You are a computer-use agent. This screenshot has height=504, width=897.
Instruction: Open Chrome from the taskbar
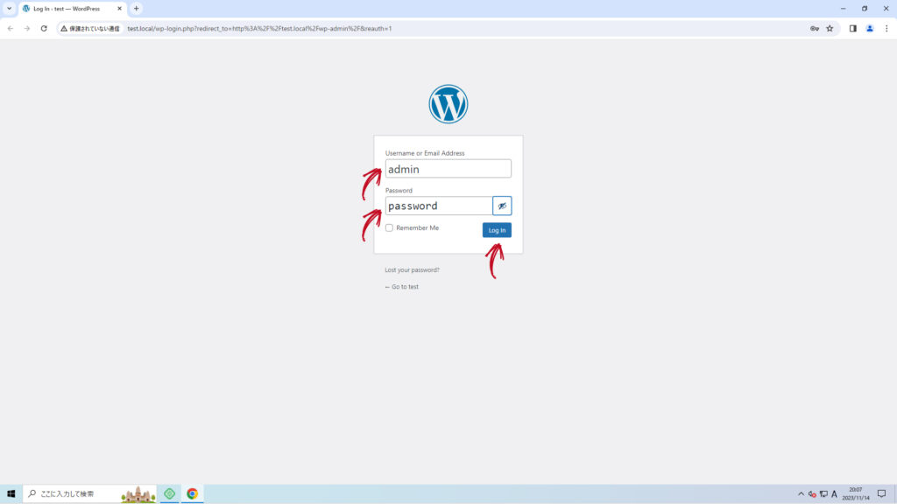(192, 493)
